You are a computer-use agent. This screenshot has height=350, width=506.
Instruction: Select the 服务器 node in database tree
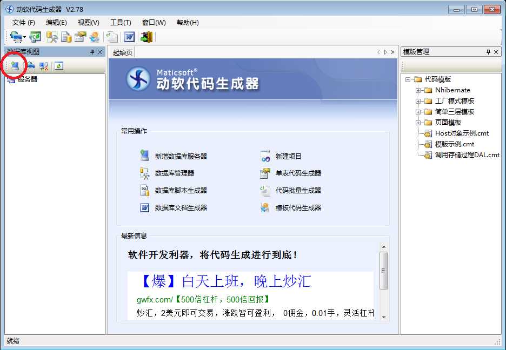[28, 79]
